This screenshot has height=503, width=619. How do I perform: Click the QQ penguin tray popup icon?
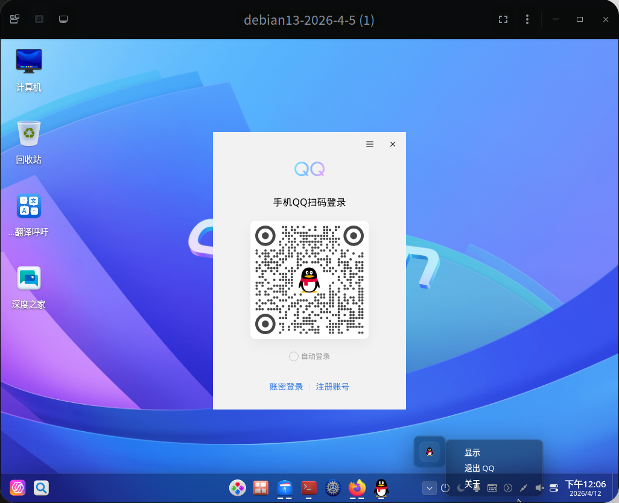(x=430, y=452)
